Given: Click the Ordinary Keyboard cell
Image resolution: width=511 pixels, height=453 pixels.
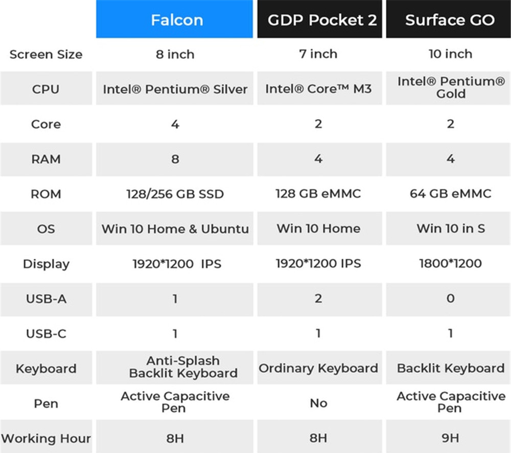Looking at the screenshot, I should (319, 368).
